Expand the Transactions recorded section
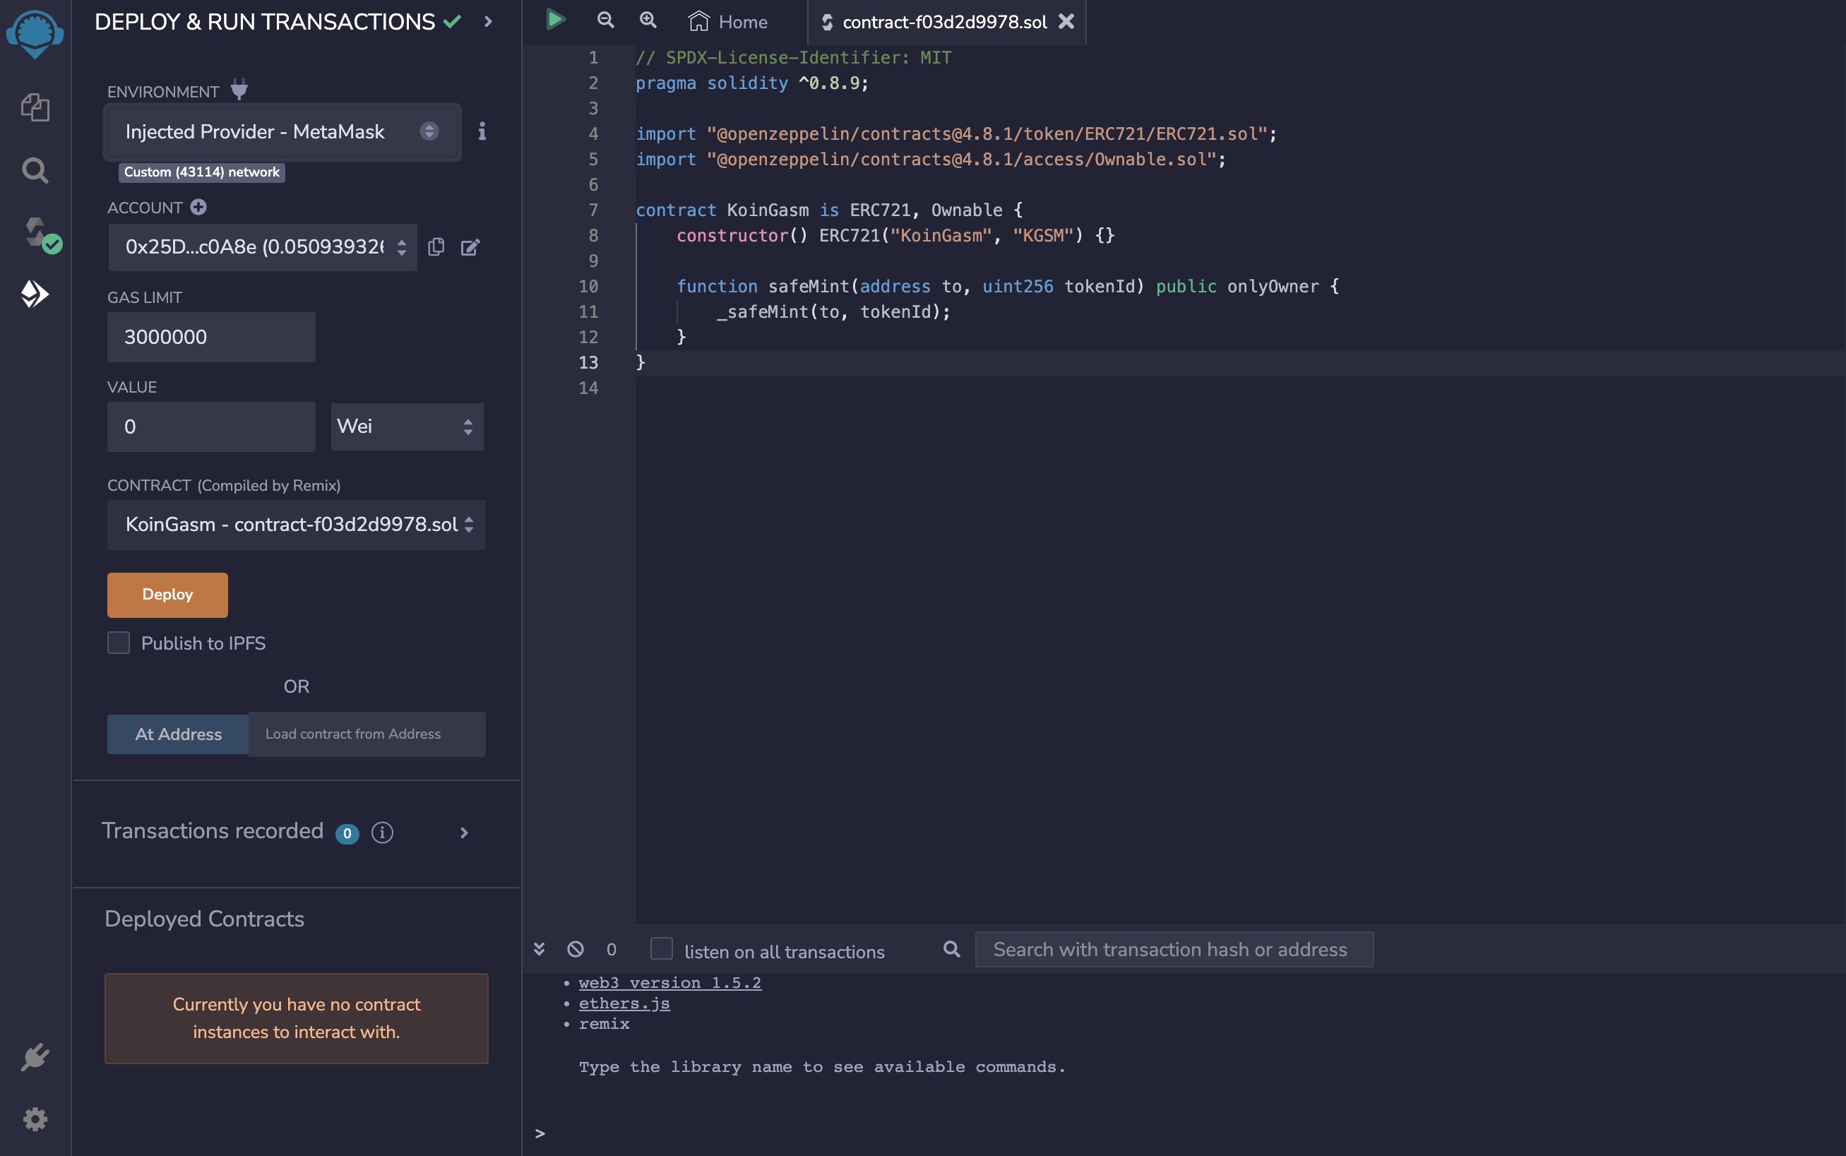Viewport: 1846px width, 1156px height. click(x=463, y=832)
